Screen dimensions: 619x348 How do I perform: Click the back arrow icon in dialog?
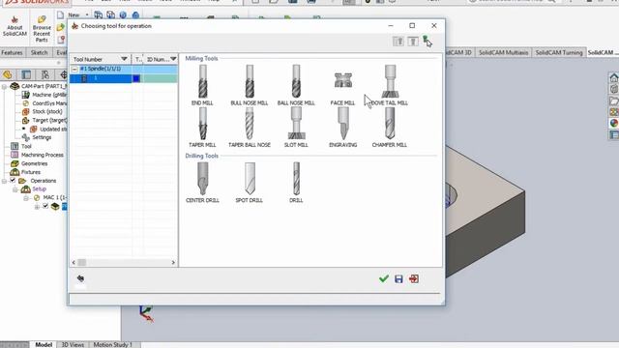(80, 278)
